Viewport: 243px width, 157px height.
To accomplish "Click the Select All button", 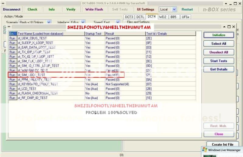I will (219, 44).
